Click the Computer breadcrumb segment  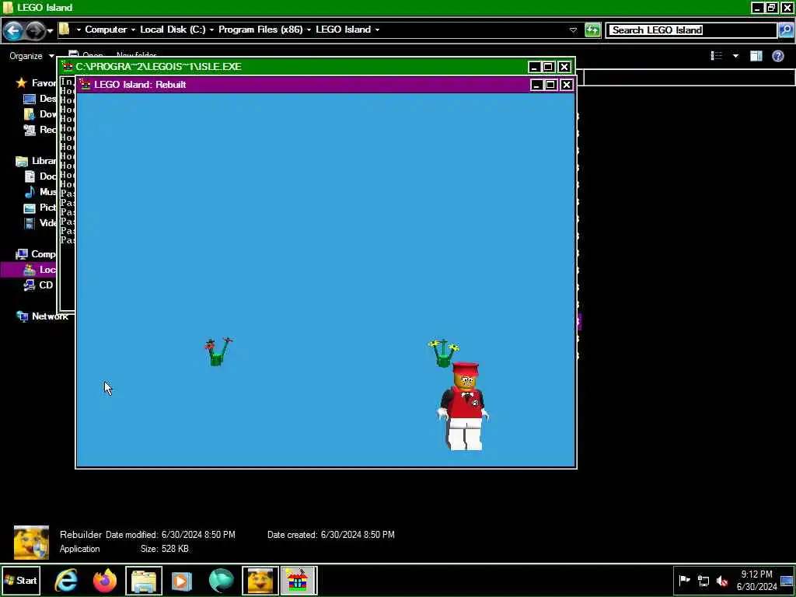pyautogui.click(x=106, y=30)
